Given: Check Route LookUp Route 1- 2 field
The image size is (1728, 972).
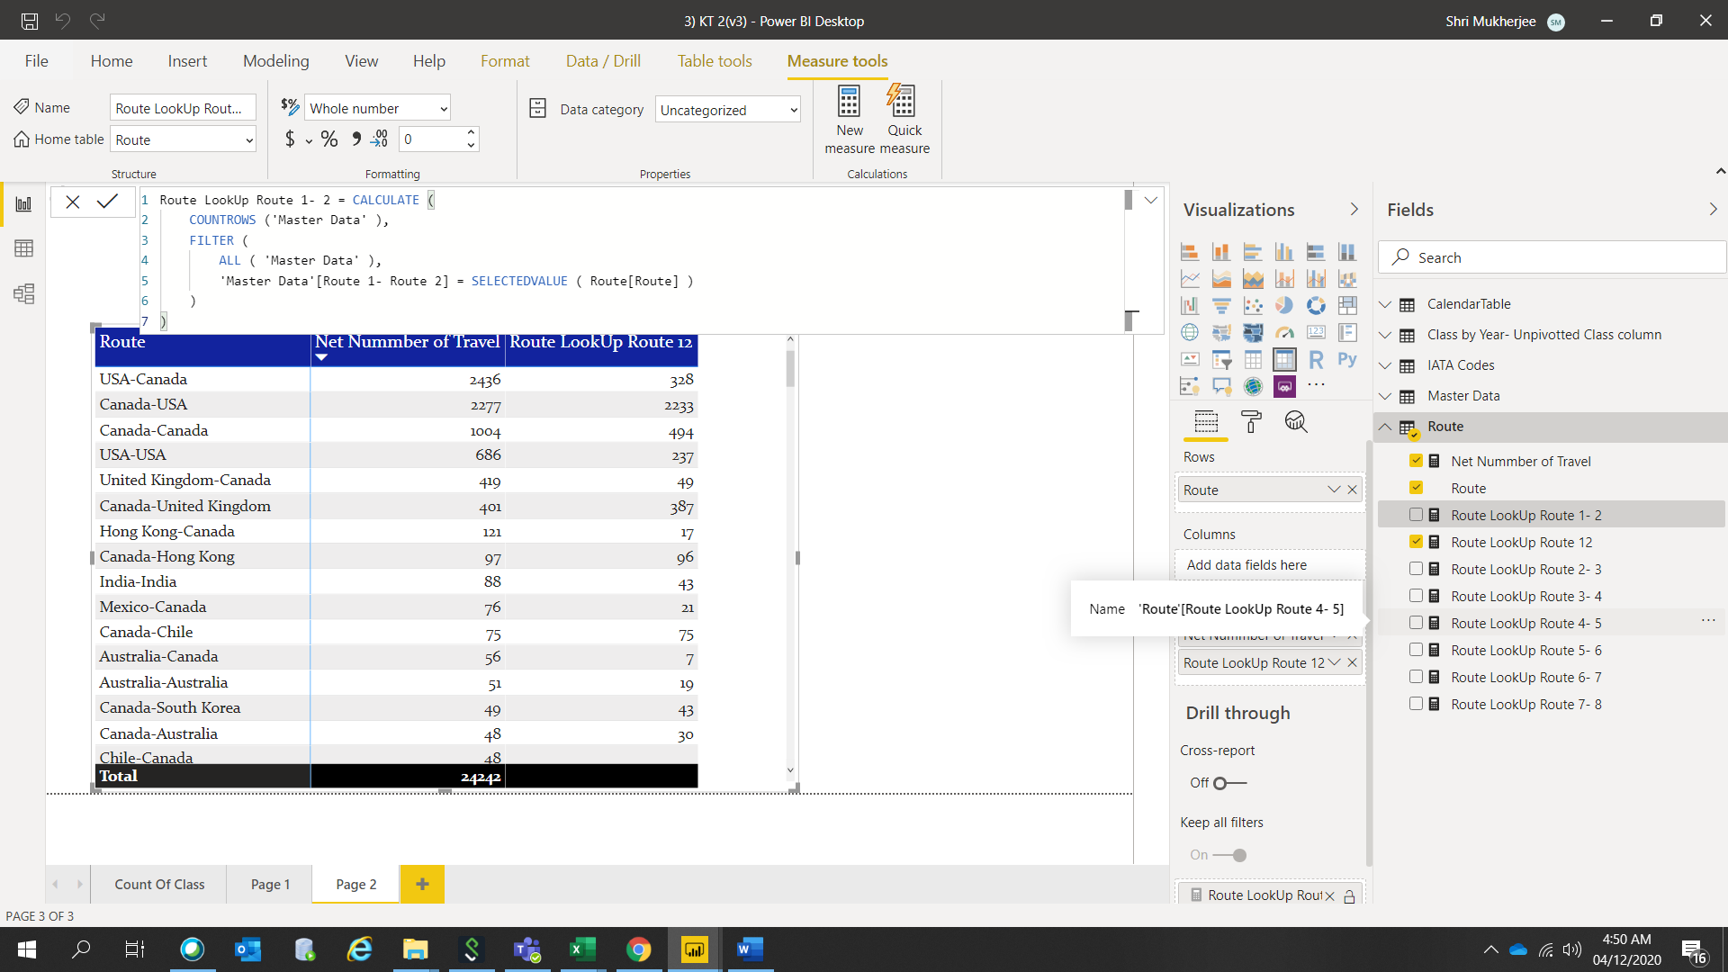Looking at the screenshot, I should pyautogui.click(x=1416, y=515).
